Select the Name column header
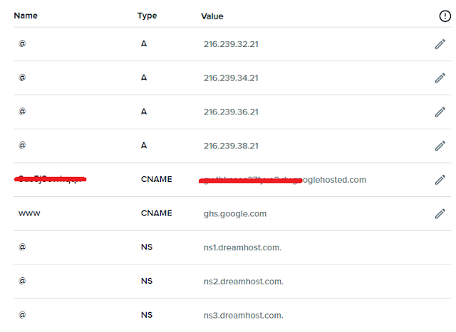 pos(26,16)
